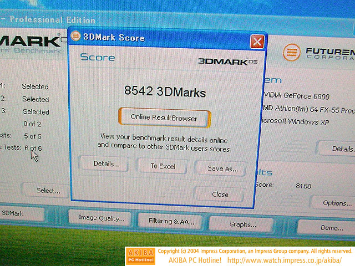Open the Online ResultBrowser
The image size is (355, 266).
pos(165,117)
